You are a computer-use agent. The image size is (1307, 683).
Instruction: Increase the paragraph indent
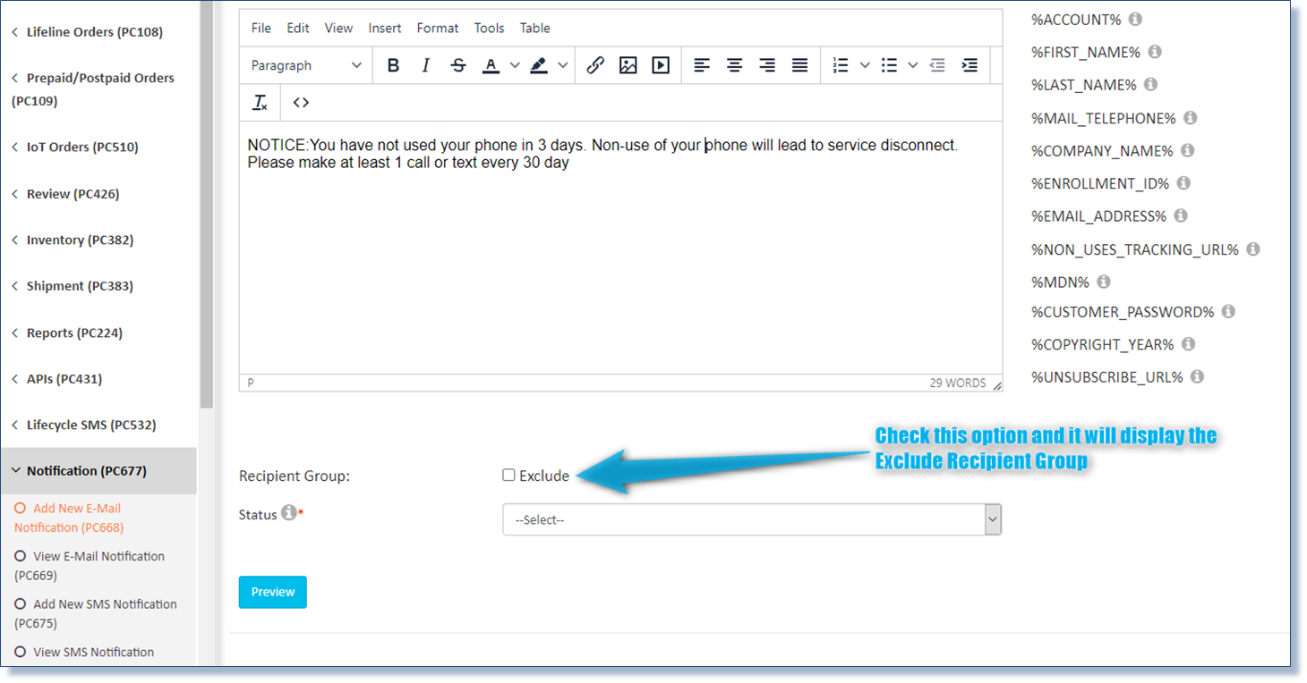pyautogui.click(x=970, y=64)
